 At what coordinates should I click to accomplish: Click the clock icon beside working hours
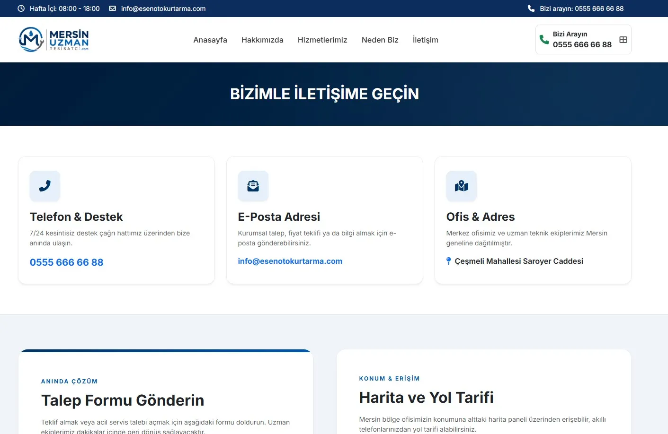(21, 9)
